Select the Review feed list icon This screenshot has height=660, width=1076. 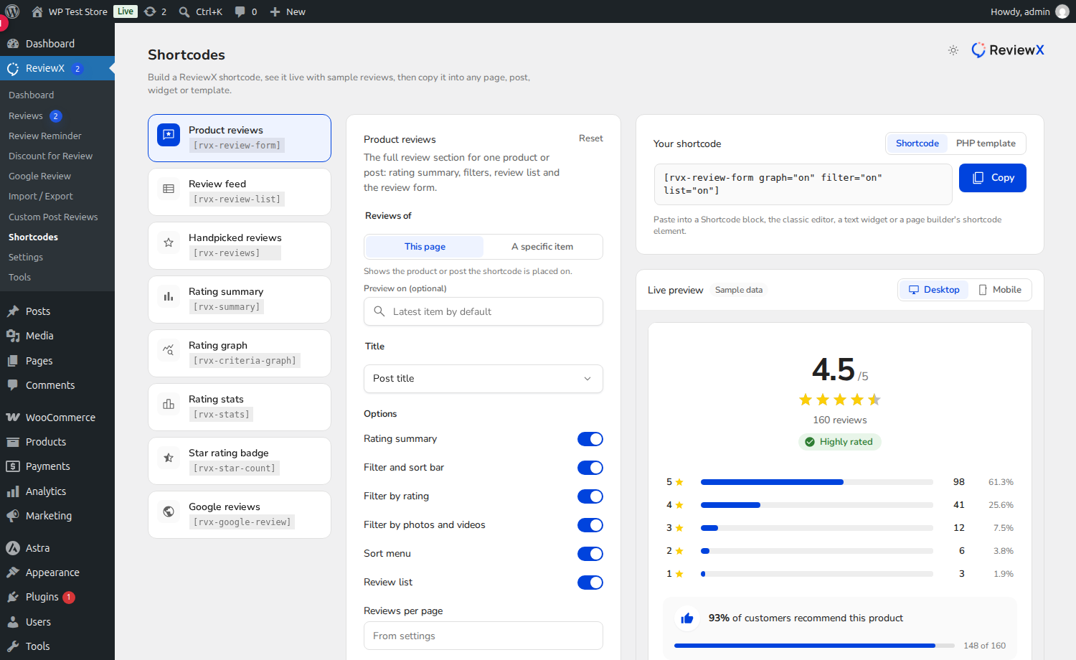pos(169,189)
